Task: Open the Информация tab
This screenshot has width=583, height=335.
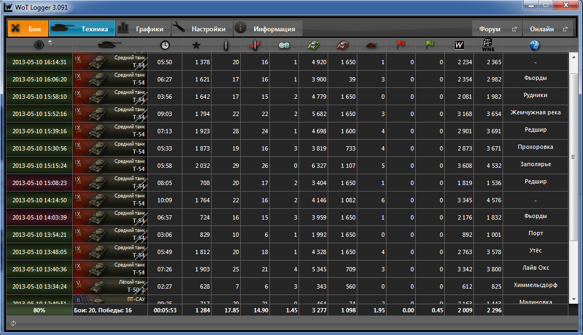Action: pyautogui.click(x=268, y=29)
